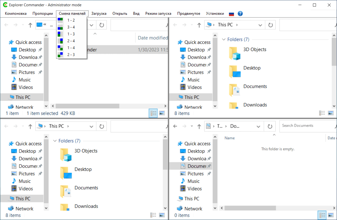
Task: Click the horizontal scrollbar in top-left file list
Action: (87, 106)
